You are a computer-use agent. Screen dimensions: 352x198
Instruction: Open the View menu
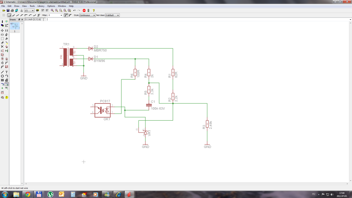point(24,6)
